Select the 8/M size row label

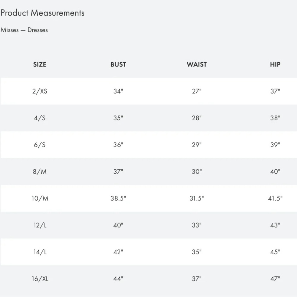pos(40,172)
